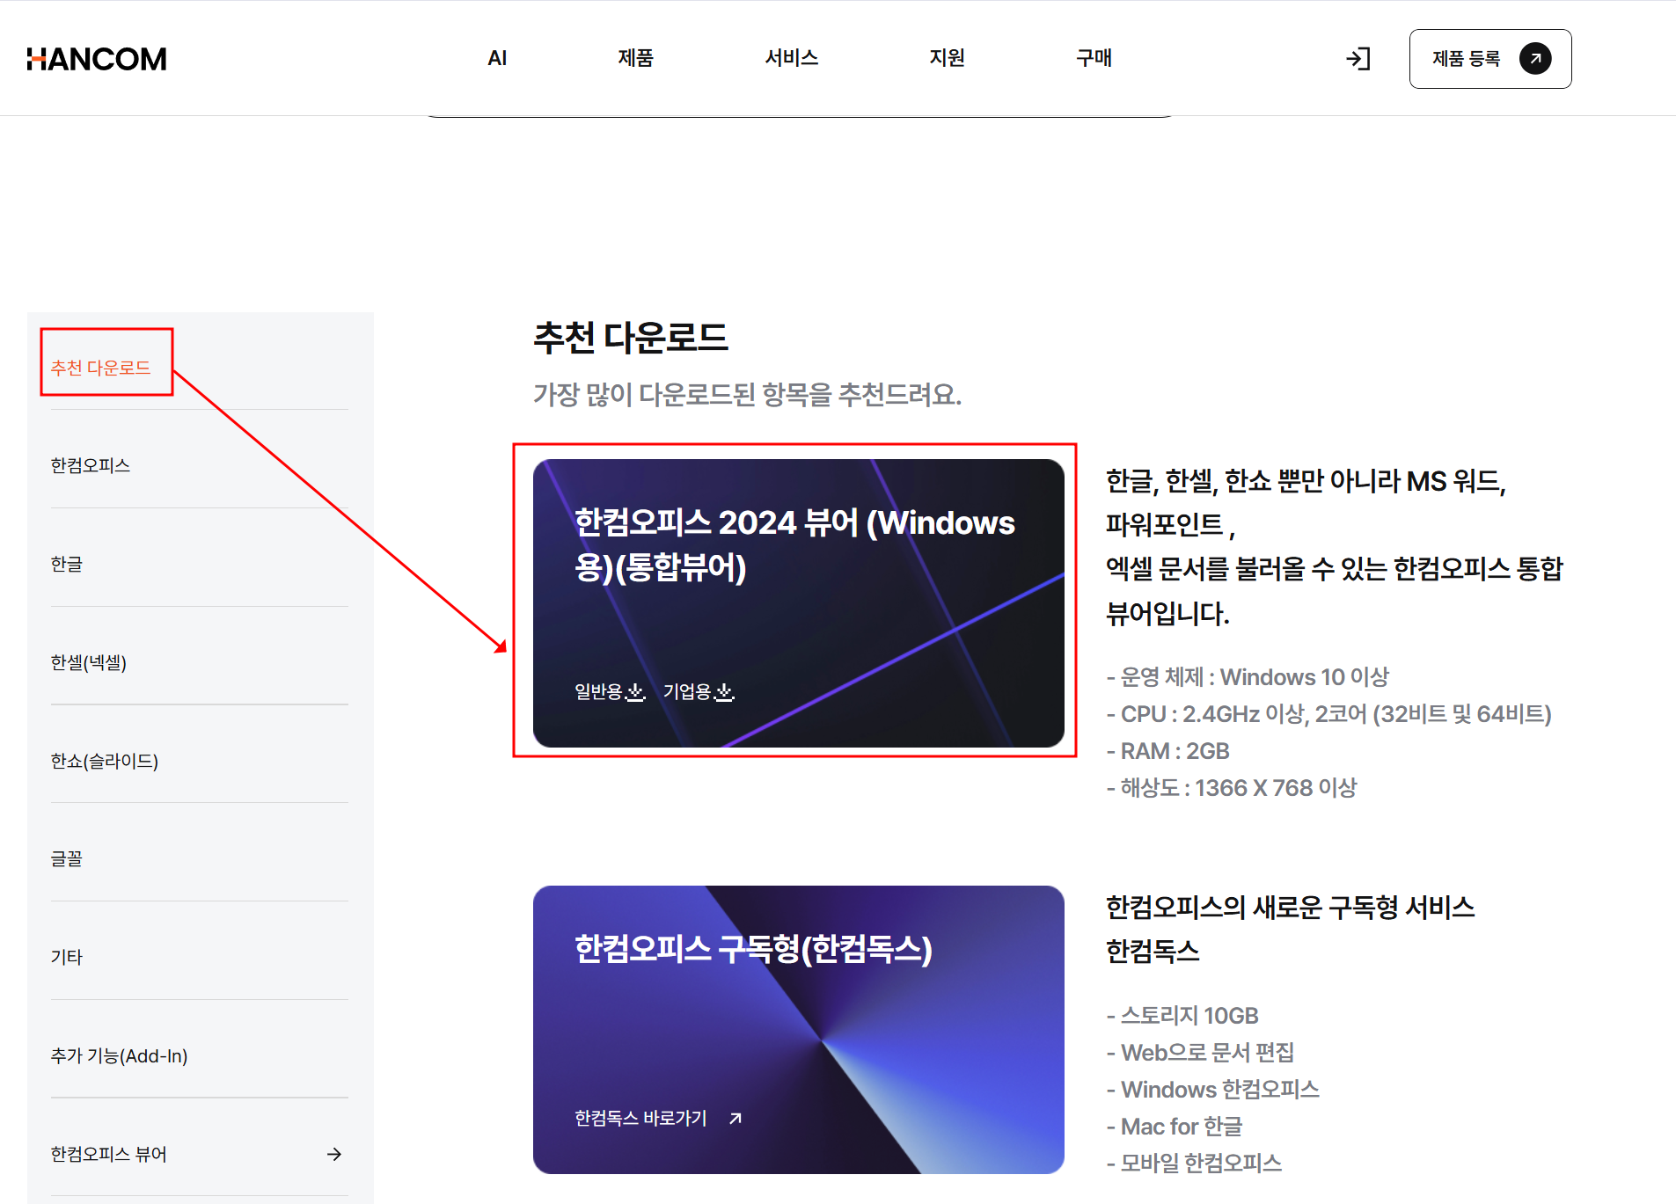Expand 한컴오피스 뷰어 sidebar arrow
This screenshot has height=1204, width=1676.
[334, 1154]
